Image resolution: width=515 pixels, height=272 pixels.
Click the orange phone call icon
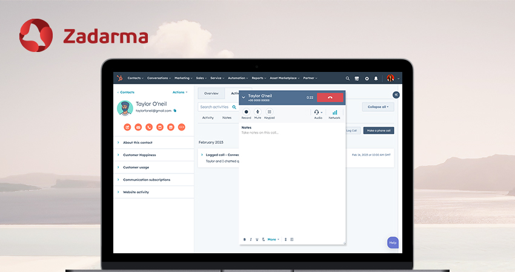pos(149,127)
